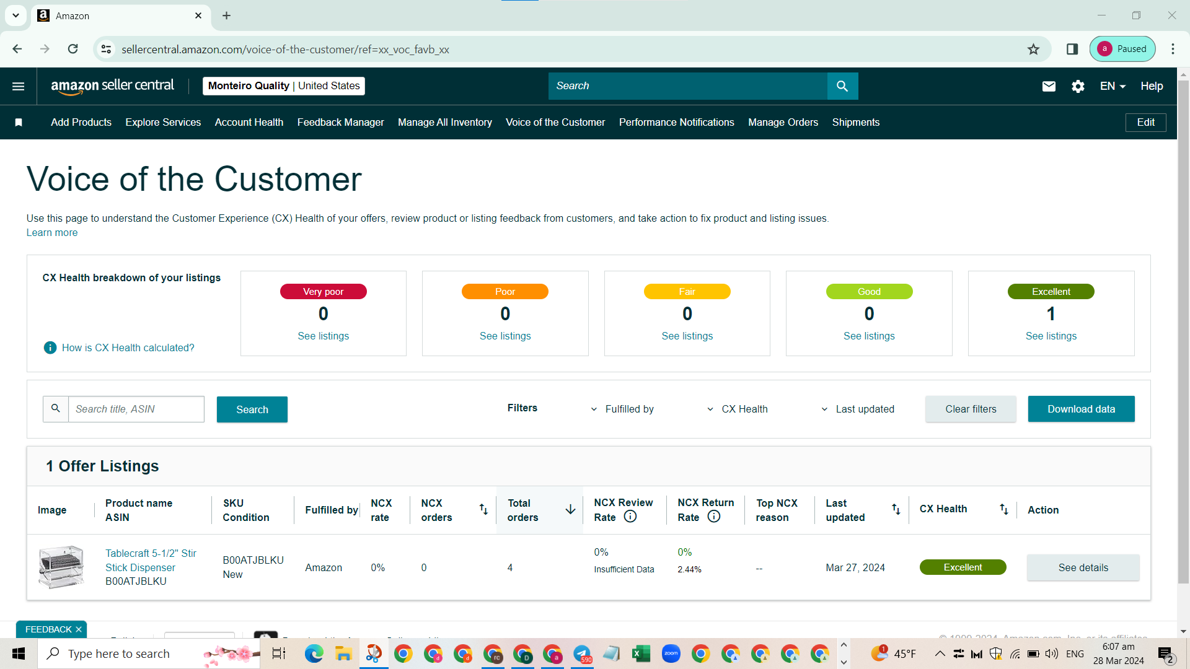The height and width of the screenshot is (669, 1190).
Task: Open the browser tab search chevron
Action: tap(15, 15)
